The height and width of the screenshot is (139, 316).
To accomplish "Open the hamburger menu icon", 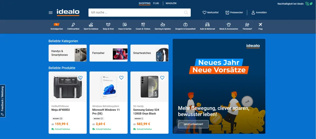I will click(51, 13).
